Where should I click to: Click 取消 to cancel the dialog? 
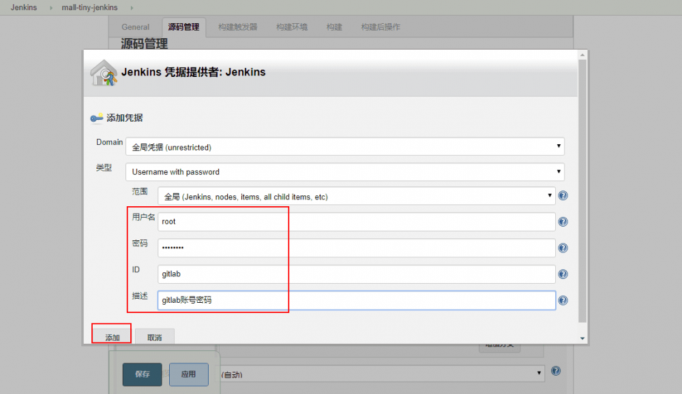pos(155,336)
